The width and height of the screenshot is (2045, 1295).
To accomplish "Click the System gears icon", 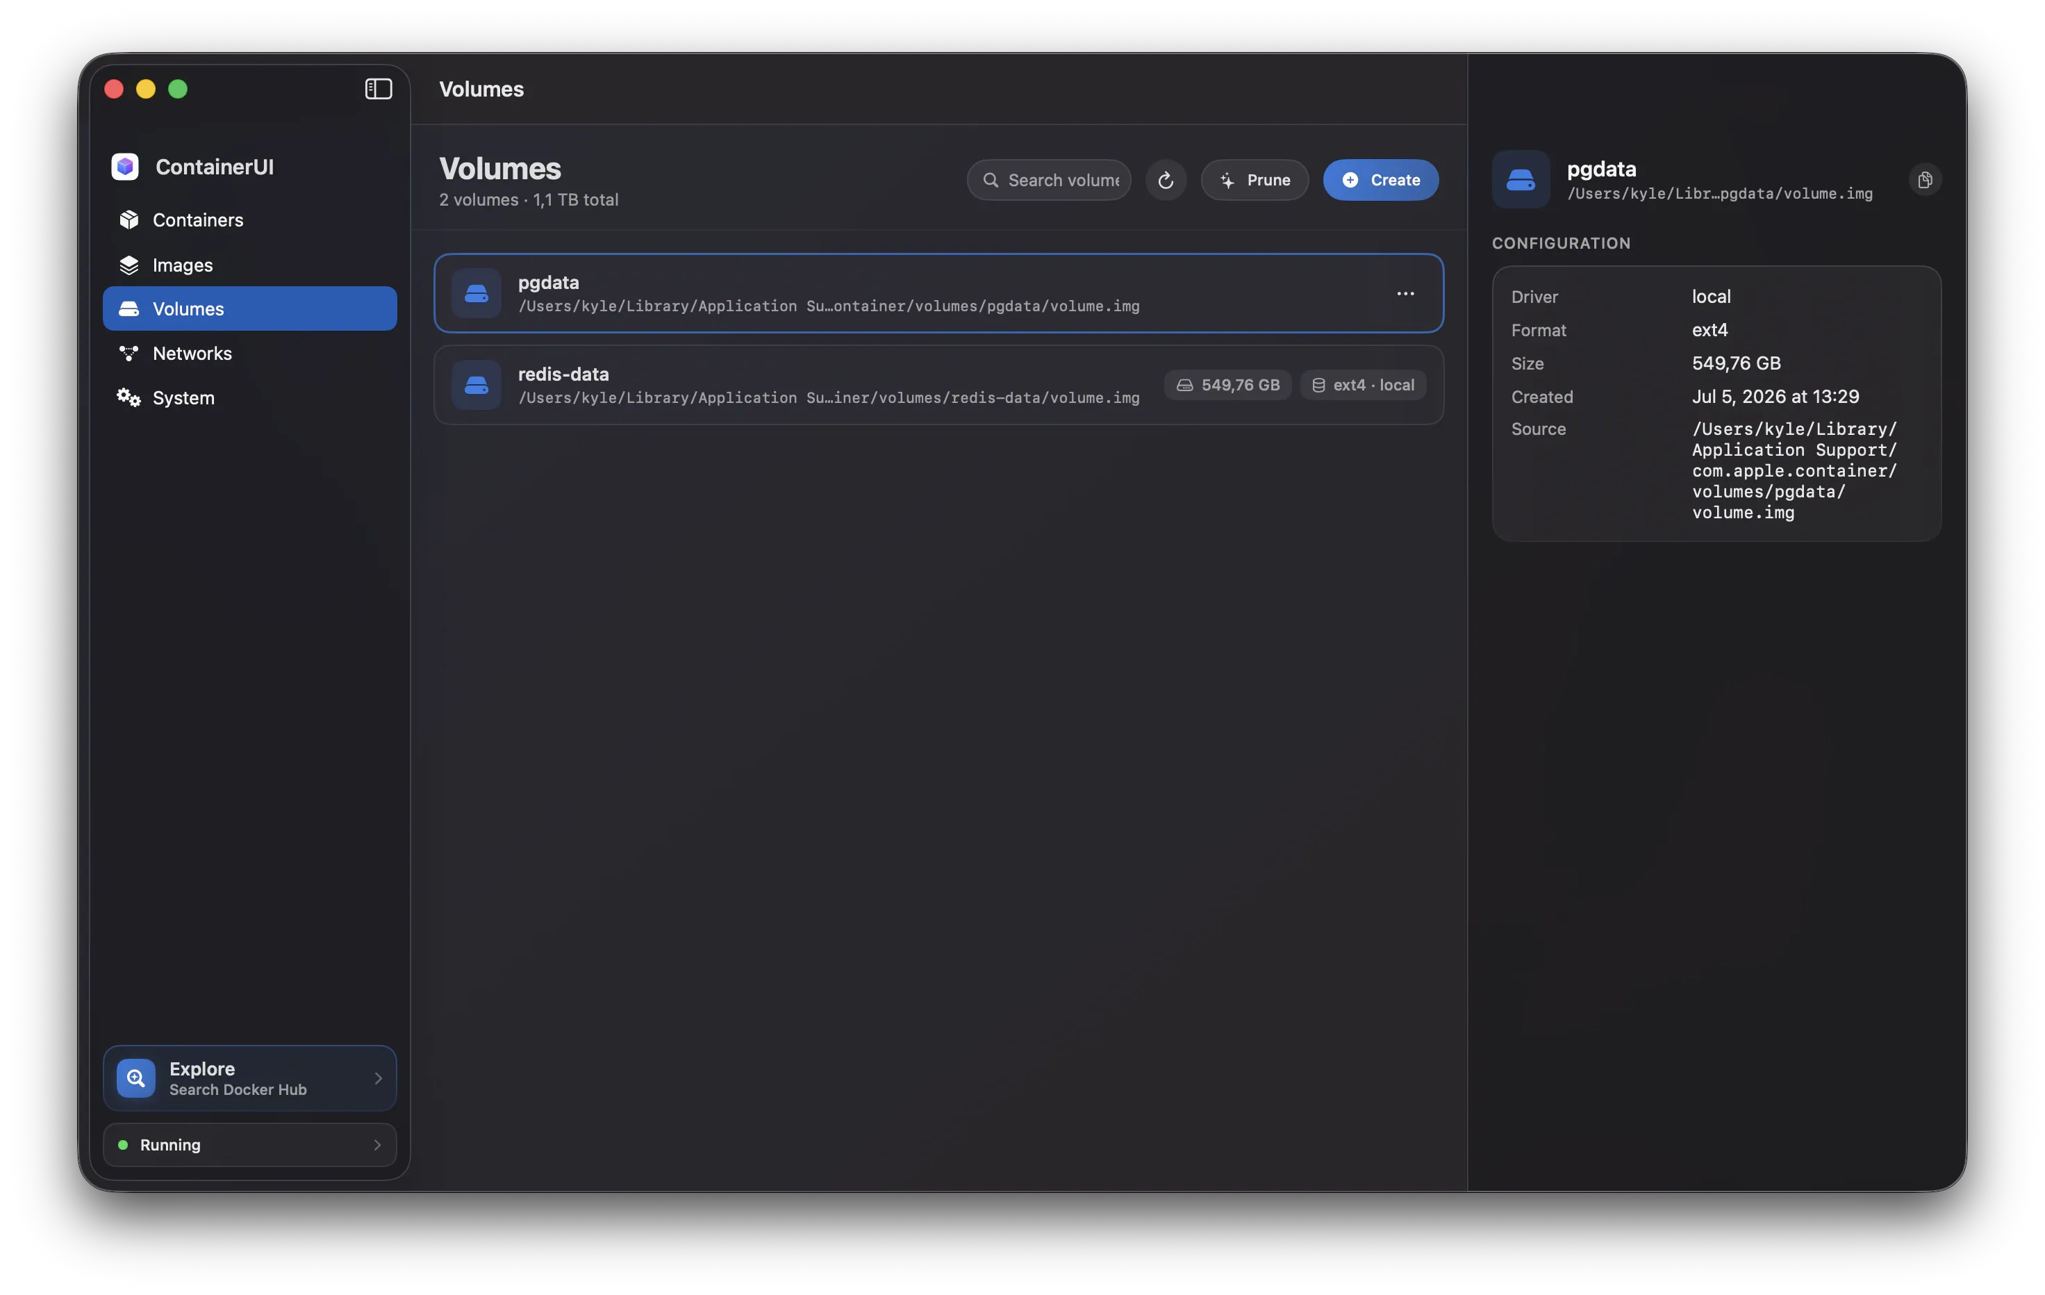I will click(129, 397).
